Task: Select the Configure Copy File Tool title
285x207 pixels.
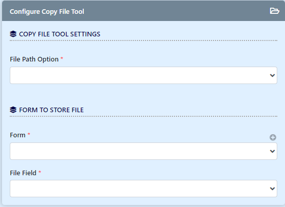Action: (x=47, y=12)
